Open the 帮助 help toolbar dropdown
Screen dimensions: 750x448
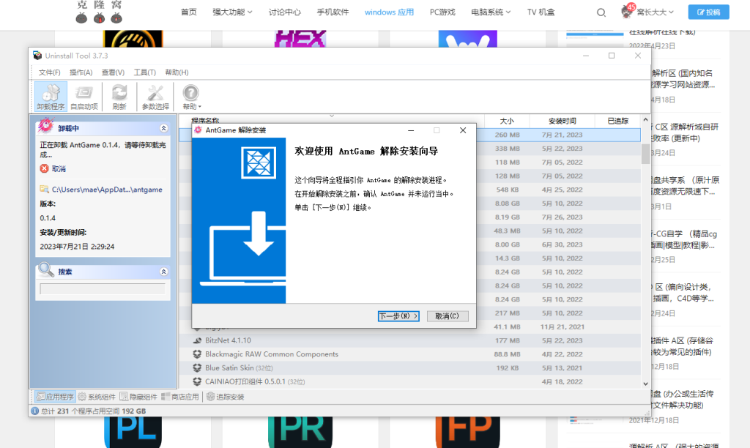(191, 97)
